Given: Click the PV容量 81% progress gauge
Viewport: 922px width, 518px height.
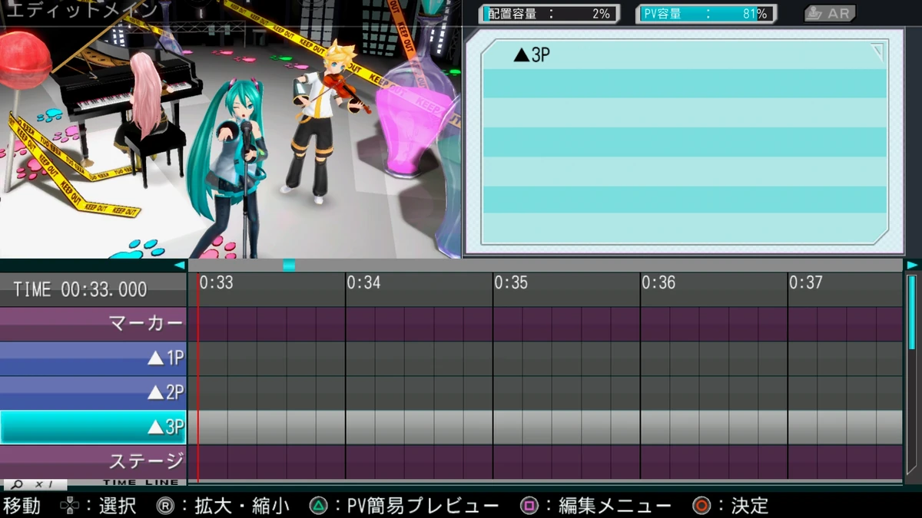Looking at the screenshot, I should click(x=705, y=12).
